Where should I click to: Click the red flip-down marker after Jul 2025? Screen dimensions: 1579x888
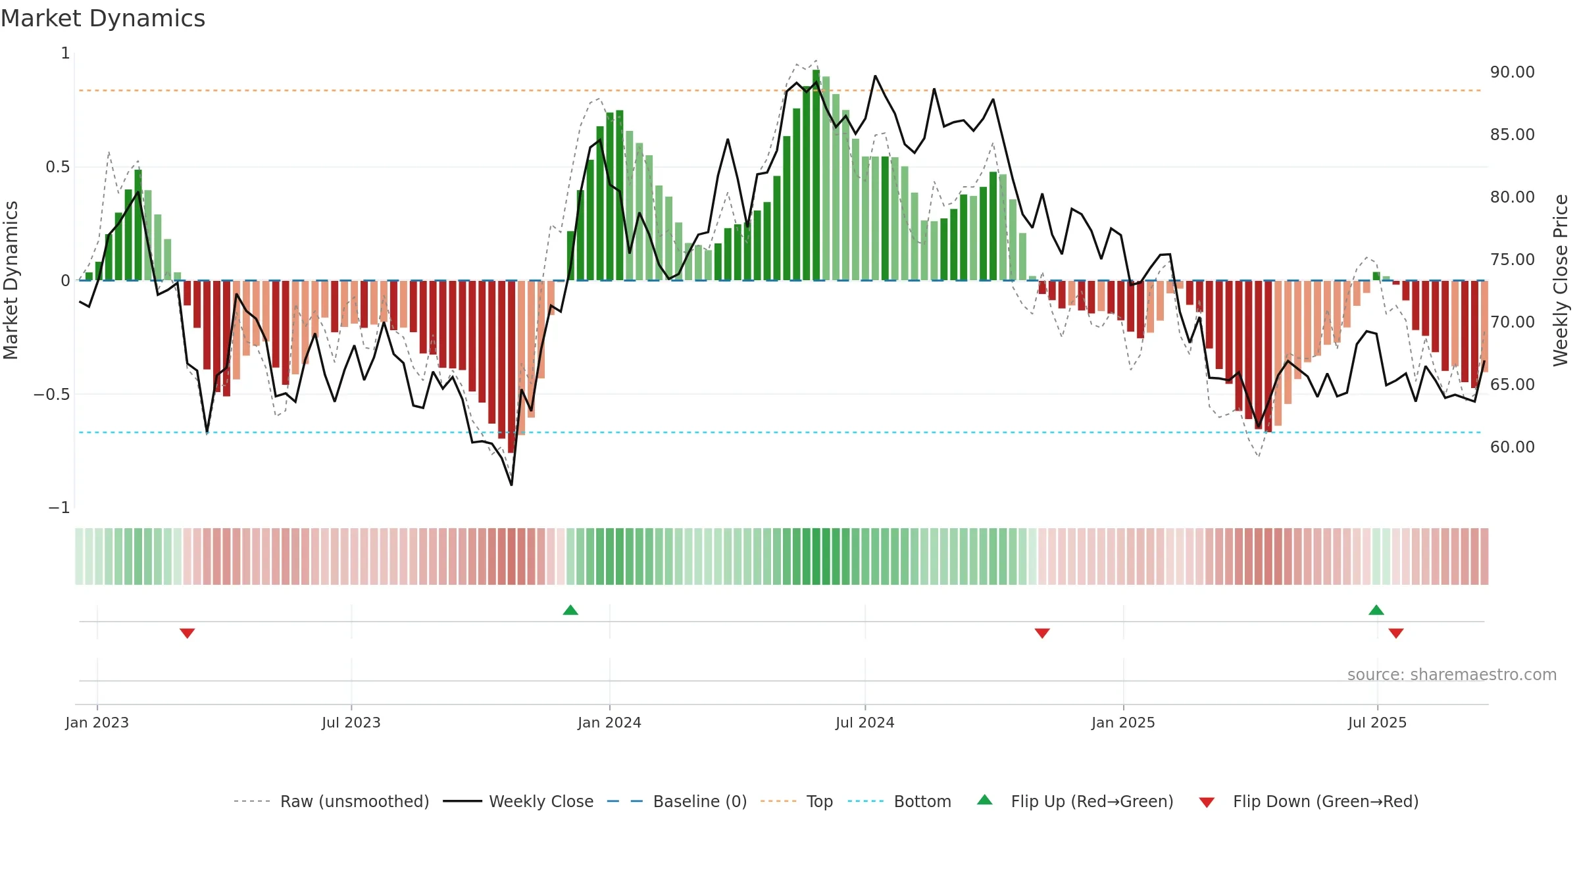1396,633
